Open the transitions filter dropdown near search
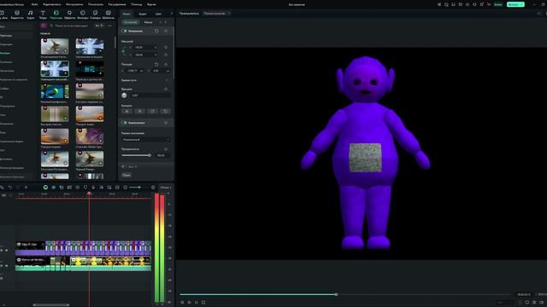This screenshot has width=547, height=307. click(x=99, y=26)
